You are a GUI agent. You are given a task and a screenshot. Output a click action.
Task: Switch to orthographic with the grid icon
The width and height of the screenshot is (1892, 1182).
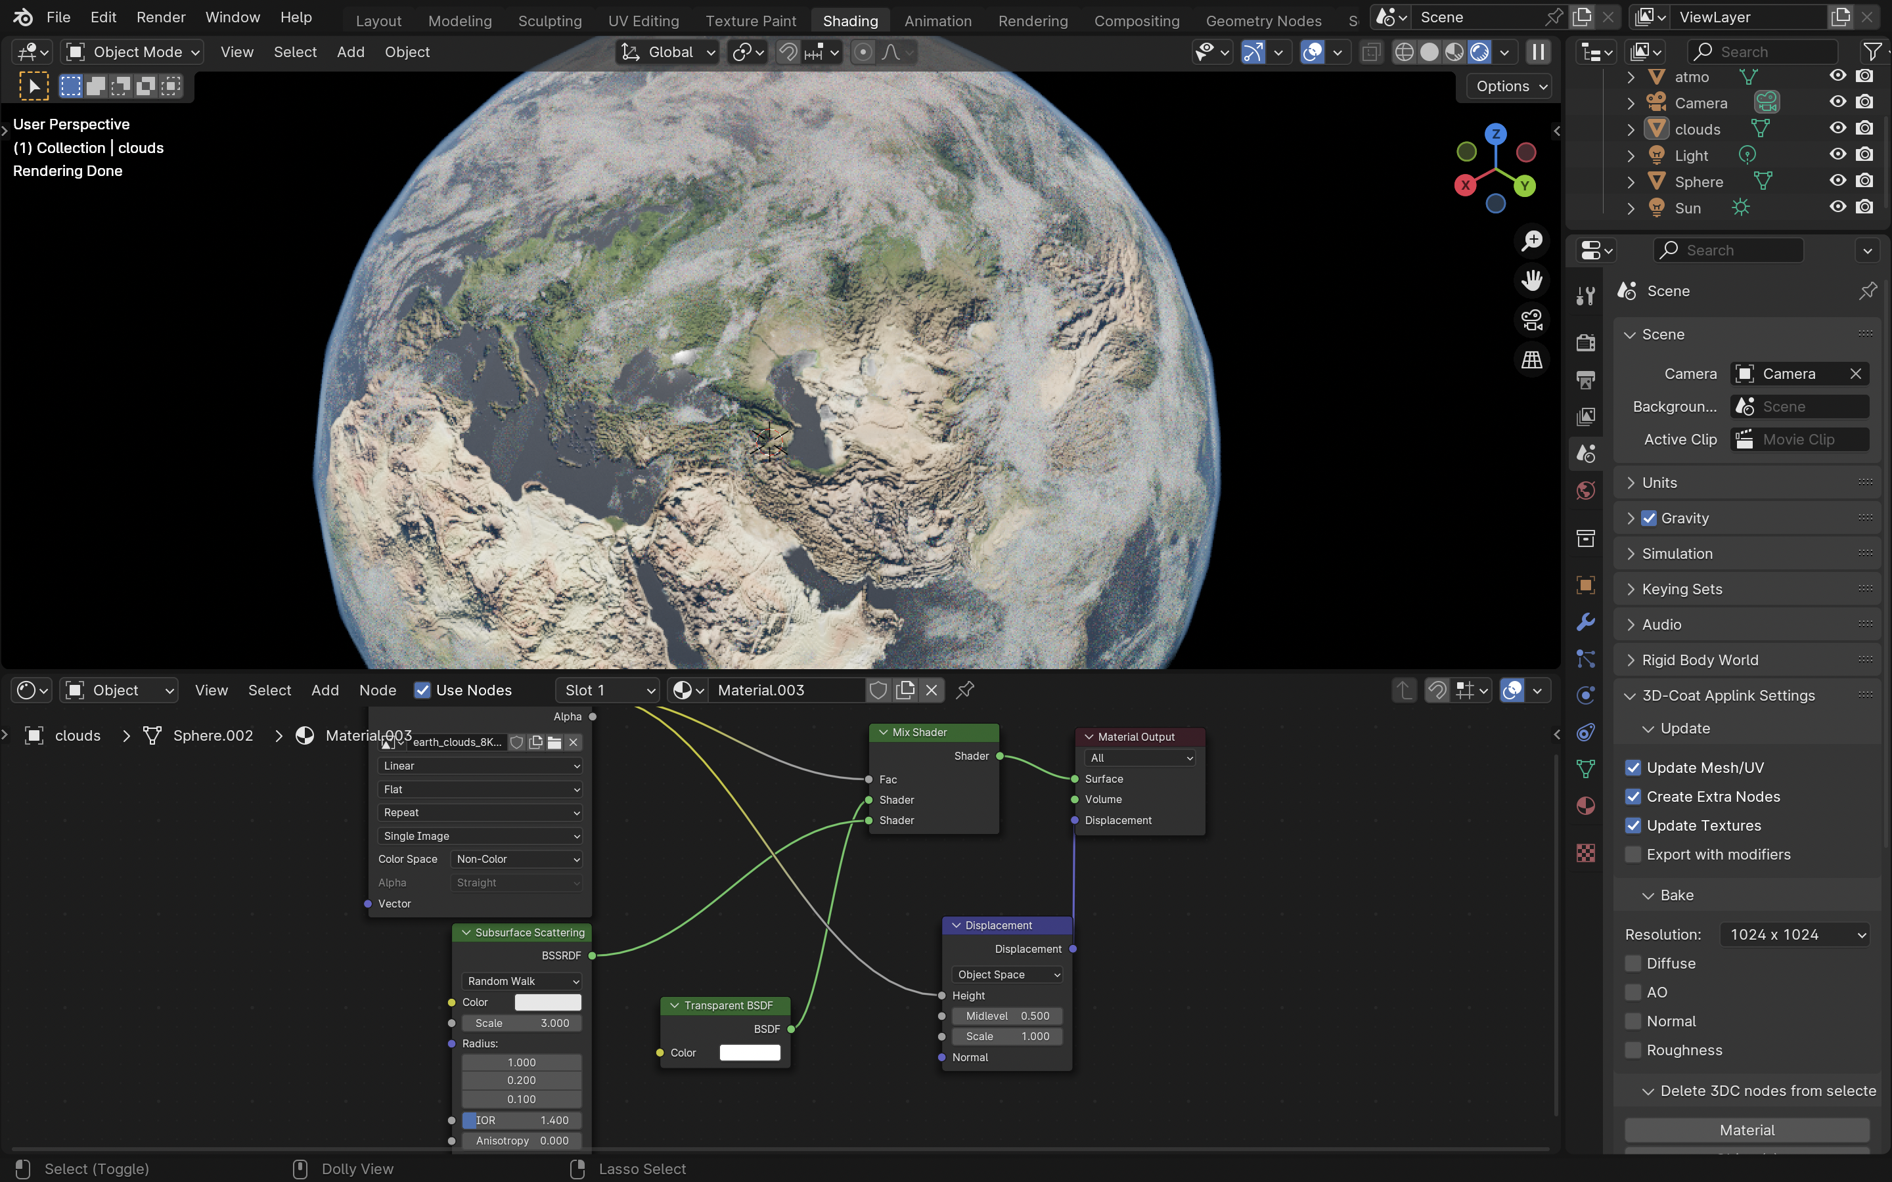click(1531, 360)
